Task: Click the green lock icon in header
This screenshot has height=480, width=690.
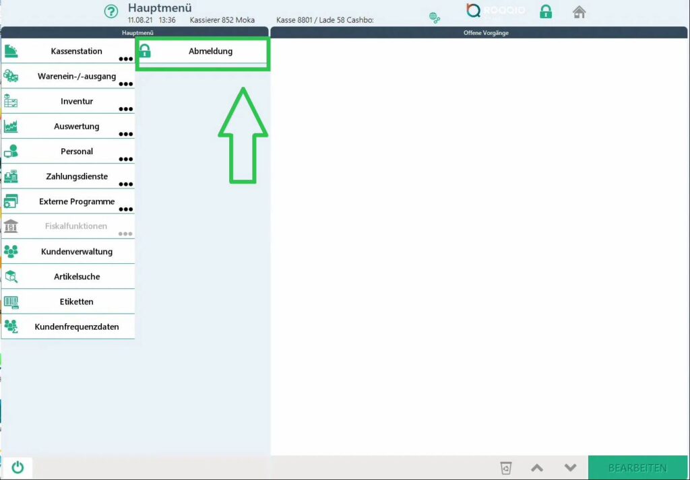Action: 546,11
